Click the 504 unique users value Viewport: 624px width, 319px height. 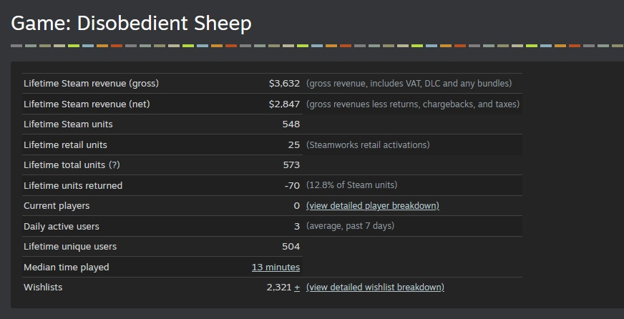point(291,247)
